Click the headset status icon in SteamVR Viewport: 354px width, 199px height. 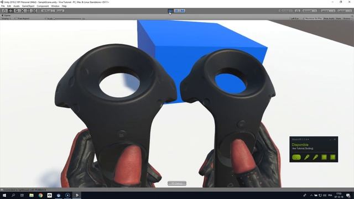[x=296, y=157]
